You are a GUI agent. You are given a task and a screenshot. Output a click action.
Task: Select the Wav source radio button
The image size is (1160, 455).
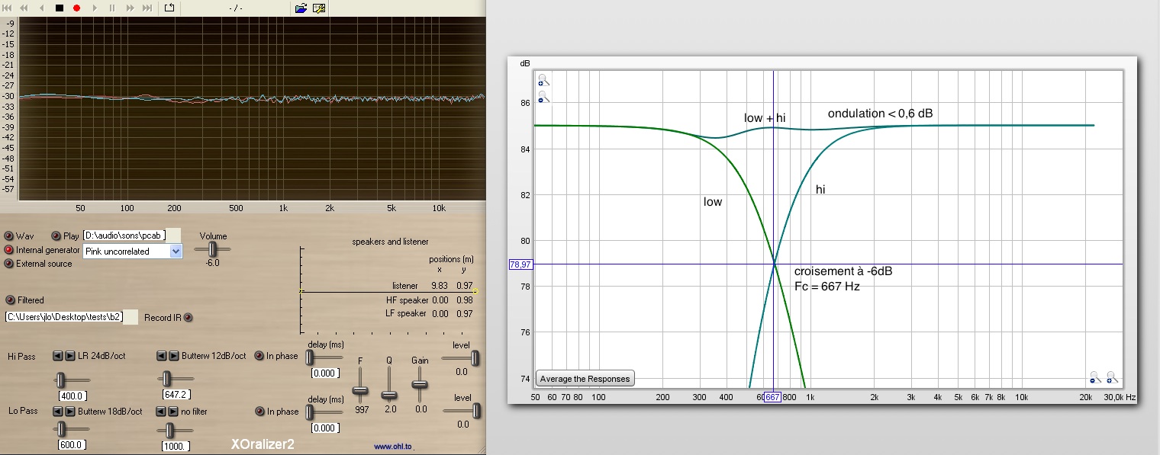(x=9, y=236)
